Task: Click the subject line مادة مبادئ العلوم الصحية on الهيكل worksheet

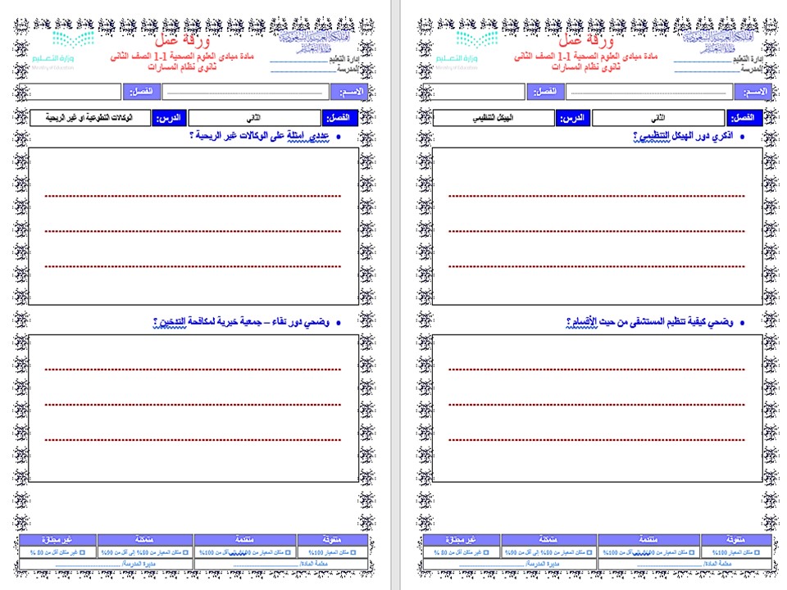Action: (585, 57)
